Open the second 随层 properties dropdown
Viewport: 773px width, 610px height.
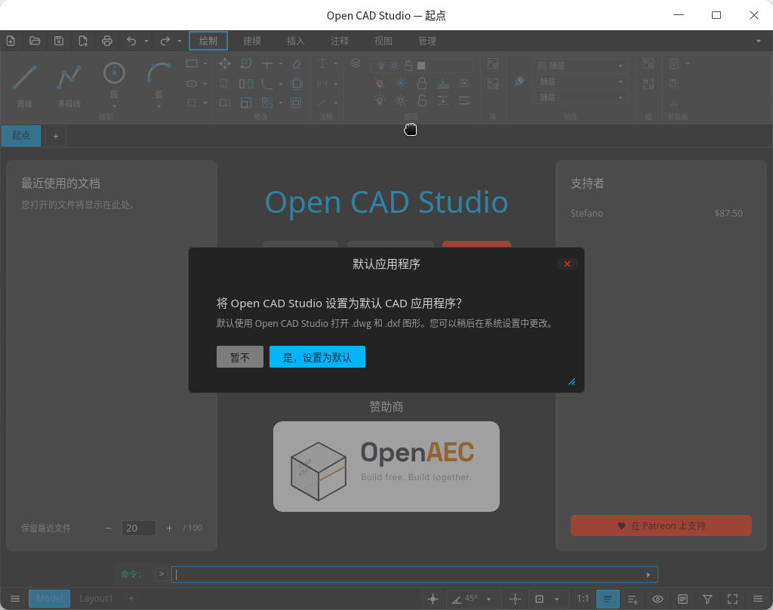[579, 82]
